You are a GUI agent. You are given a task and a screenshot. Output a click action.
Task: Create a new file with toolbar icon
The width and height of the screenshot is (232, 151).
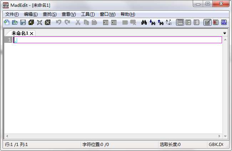pyautogui.click(x=7, y=22)
